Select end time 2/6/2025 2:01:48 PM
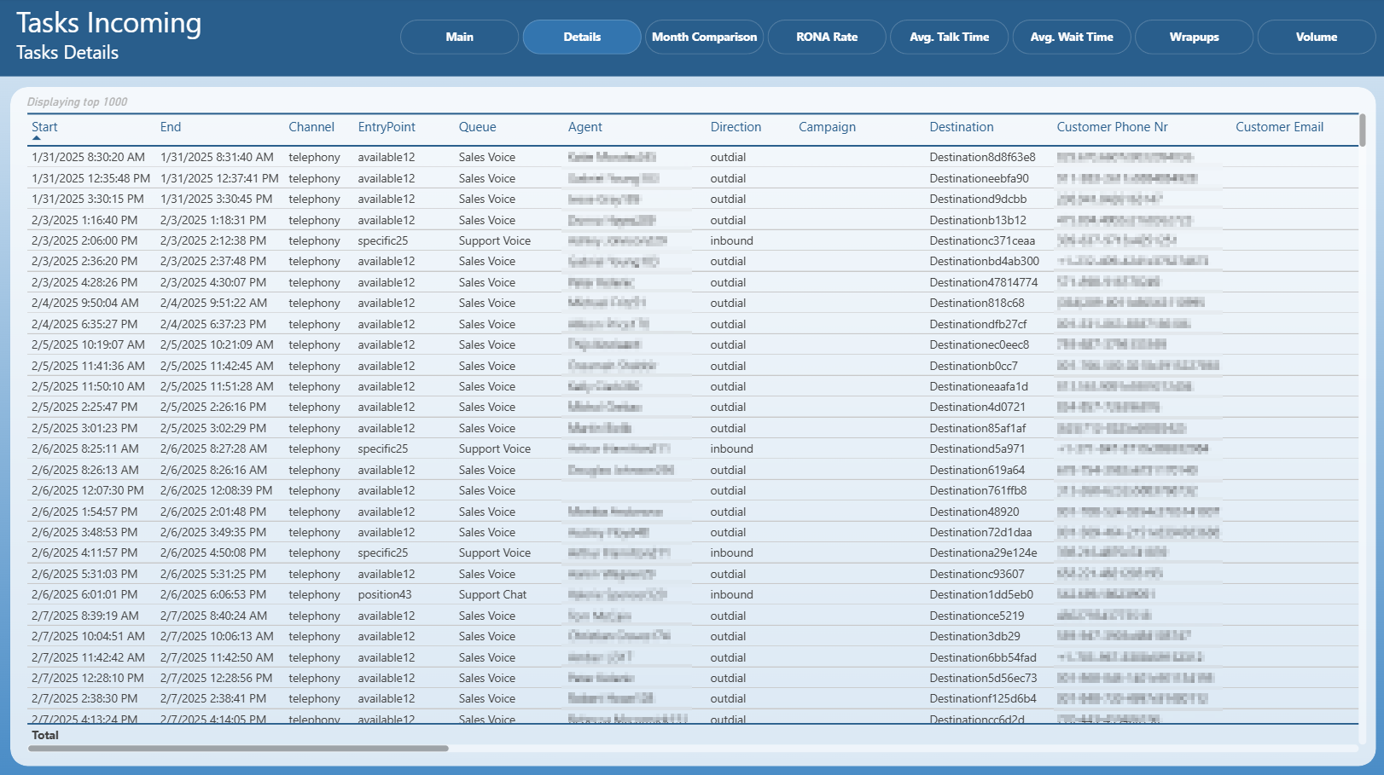Image resolution: width=1384 pixels, height=775 pixels. 213,512
